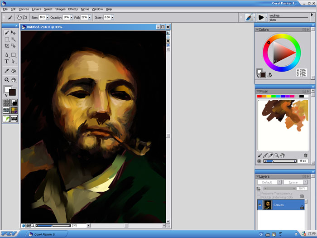Click the canvas zoom slider at bottom
317x238 pixels.
point(53,225)
